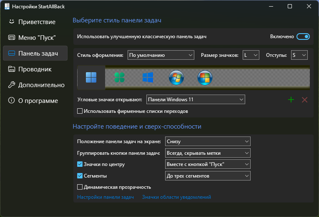
Task: Open the Отступы dropdown showing S
Action: 299,55
